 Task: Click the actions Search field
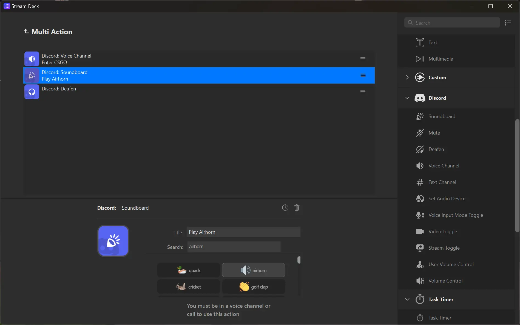coord(452,23)
